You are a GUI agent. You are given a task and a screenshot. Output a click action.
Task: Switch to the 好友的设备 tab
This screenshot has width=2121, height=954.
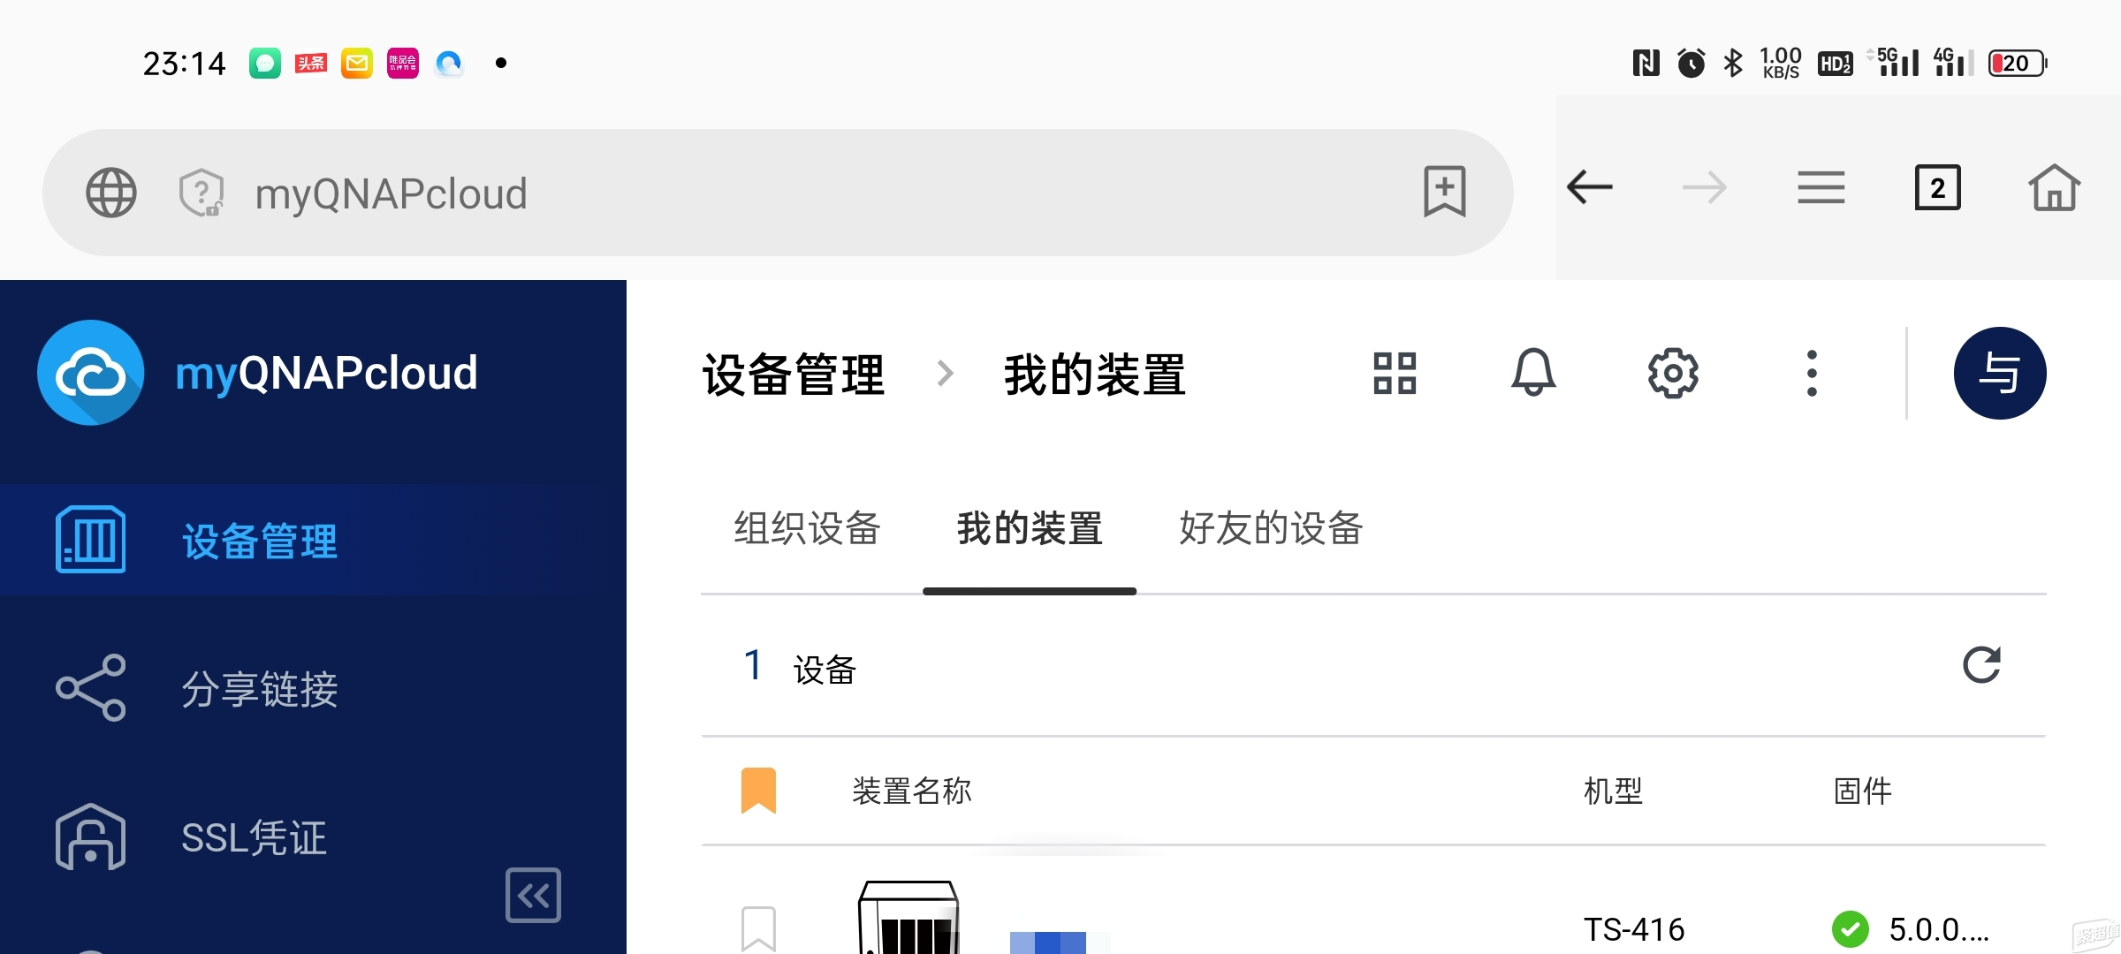click(1271, 528)
